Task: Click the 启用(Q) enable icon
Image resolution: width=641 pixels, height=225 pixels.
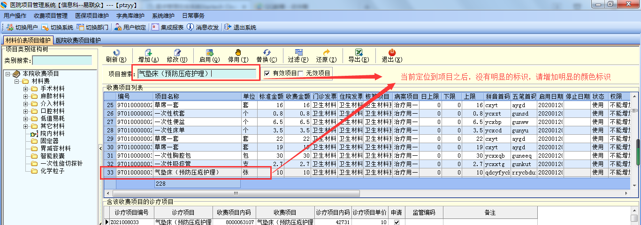Action: pos(210,52)
